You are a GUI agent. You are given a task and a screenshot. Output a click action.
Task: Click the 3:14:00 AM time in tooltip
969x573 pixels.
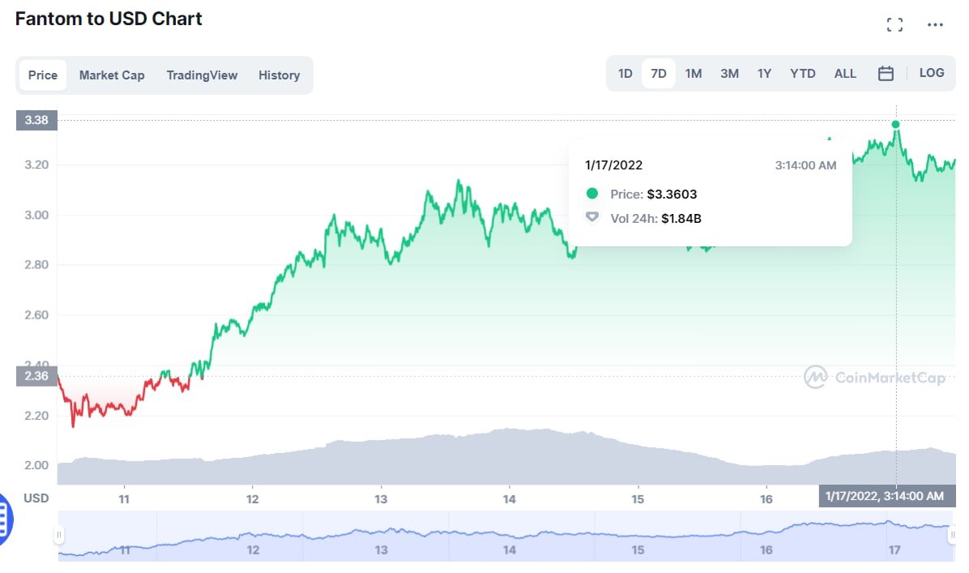pos(806,165)
